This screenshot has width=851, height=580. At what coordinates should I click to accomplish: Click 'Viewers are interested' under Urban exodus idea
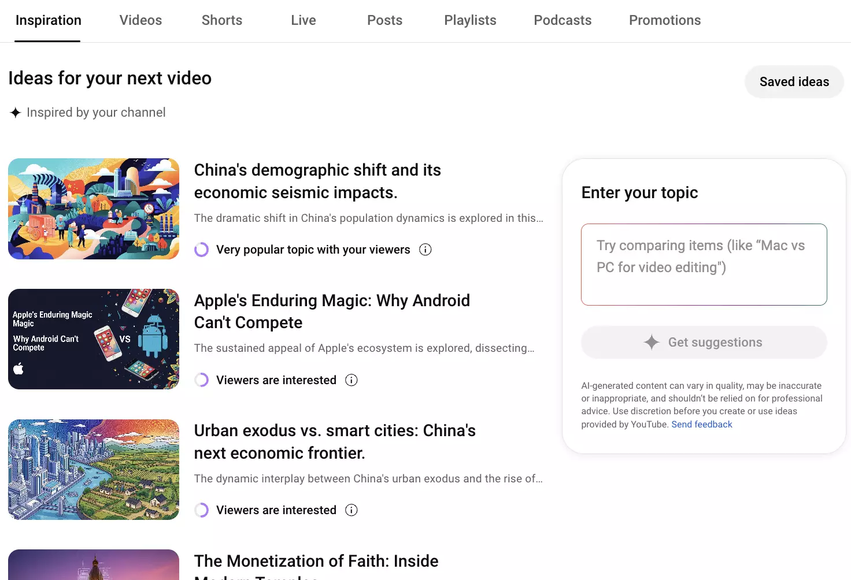276,510
